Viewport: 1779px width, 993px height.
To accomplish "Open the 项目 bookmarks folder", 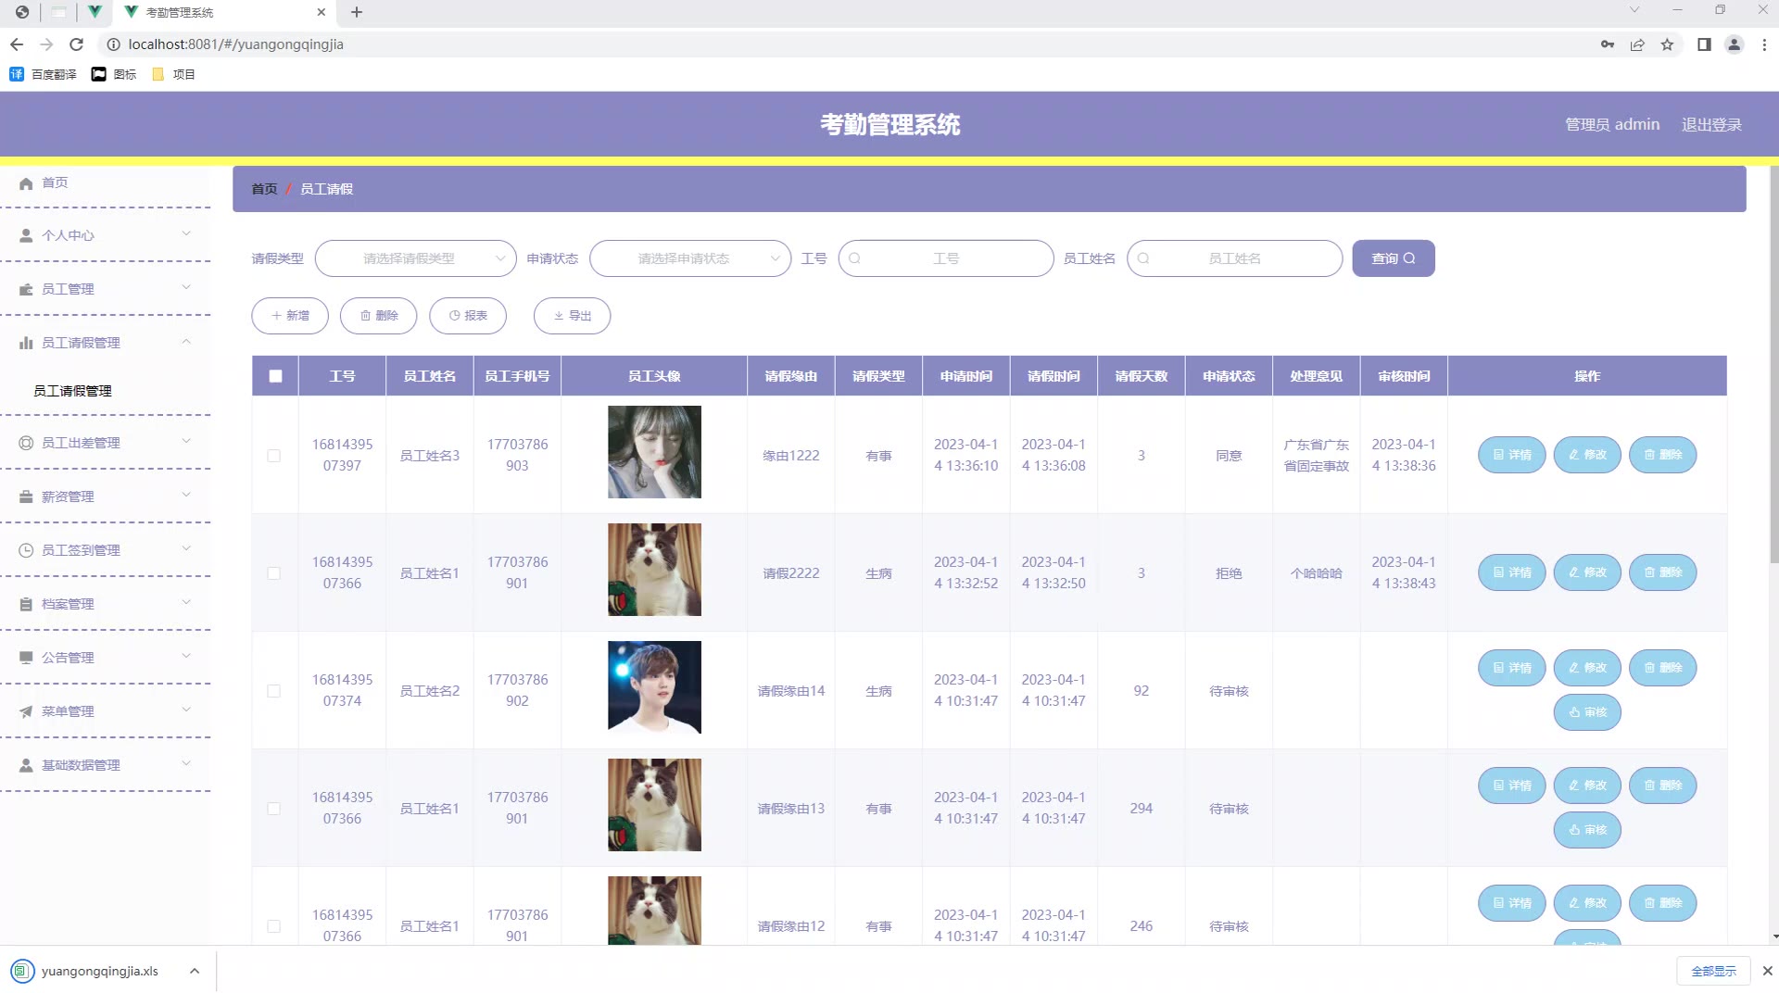I will point(173,74).
